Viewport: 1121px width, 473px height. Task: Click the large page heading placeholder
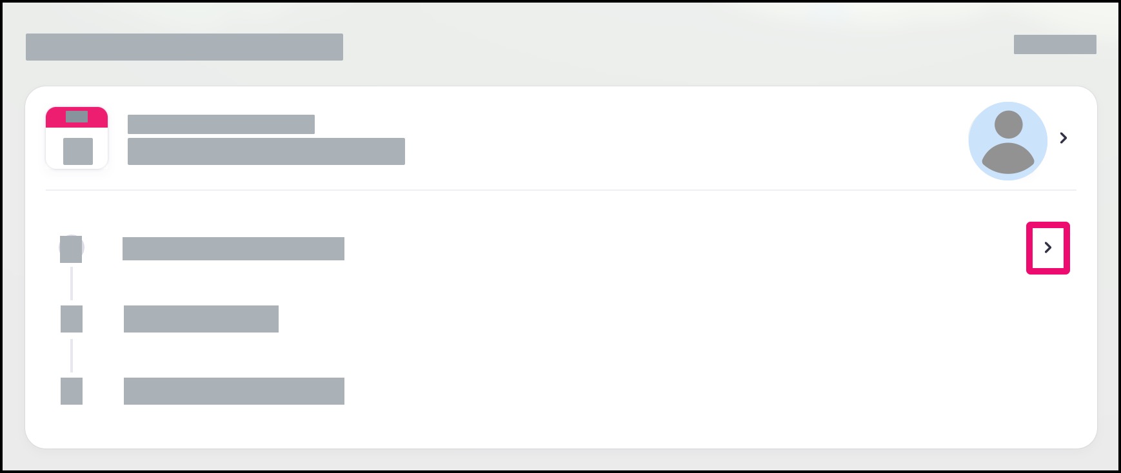click(184, 47)
